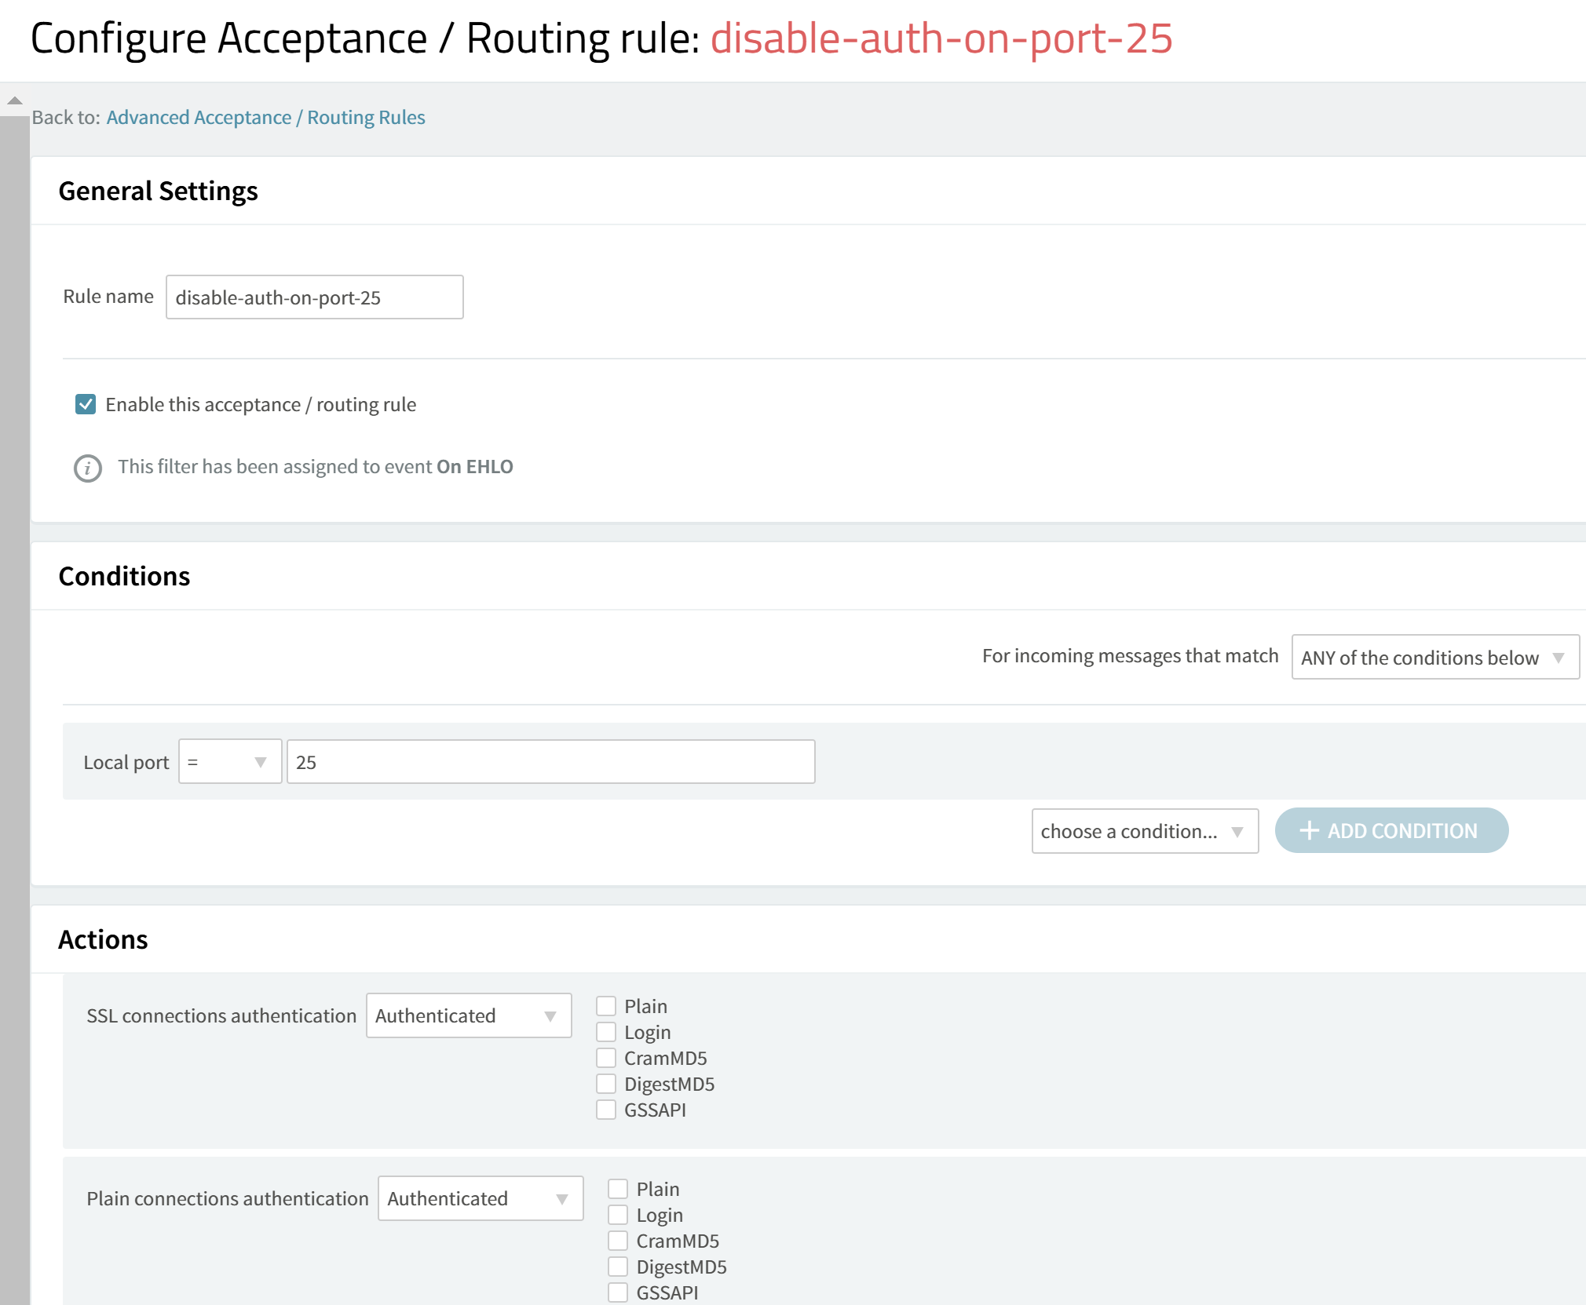Check Login under SSL connections authentication
1586x1305 pixels.
pyautogui.click(x=605, y=1032)
